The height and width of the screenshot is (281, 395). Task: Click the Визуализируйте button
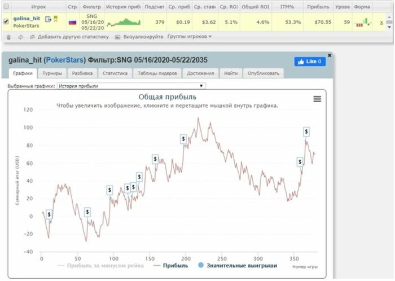[143, 37]
